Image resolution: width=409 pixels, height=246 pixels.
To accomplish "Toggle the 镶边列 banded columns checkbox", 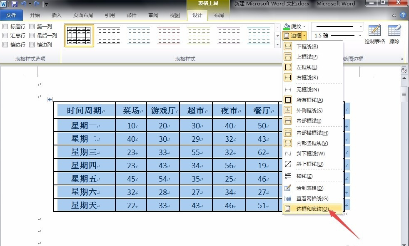I will pos(32,44).
